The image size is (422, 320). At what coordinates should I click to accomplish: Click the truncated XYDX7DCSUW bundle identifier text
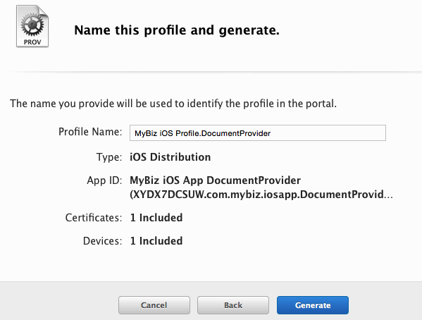point(261,195)
